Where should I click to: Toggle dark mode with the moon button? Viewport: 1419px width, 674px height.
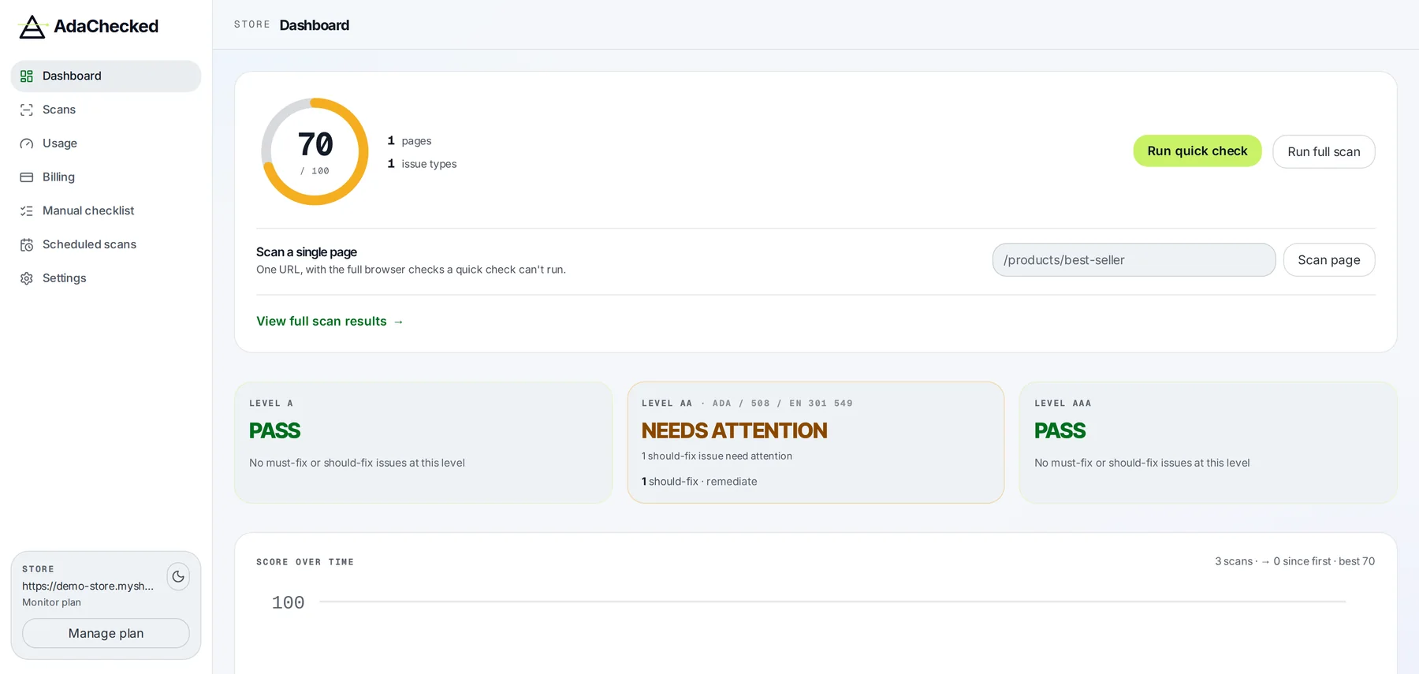[x=178, y=576]
